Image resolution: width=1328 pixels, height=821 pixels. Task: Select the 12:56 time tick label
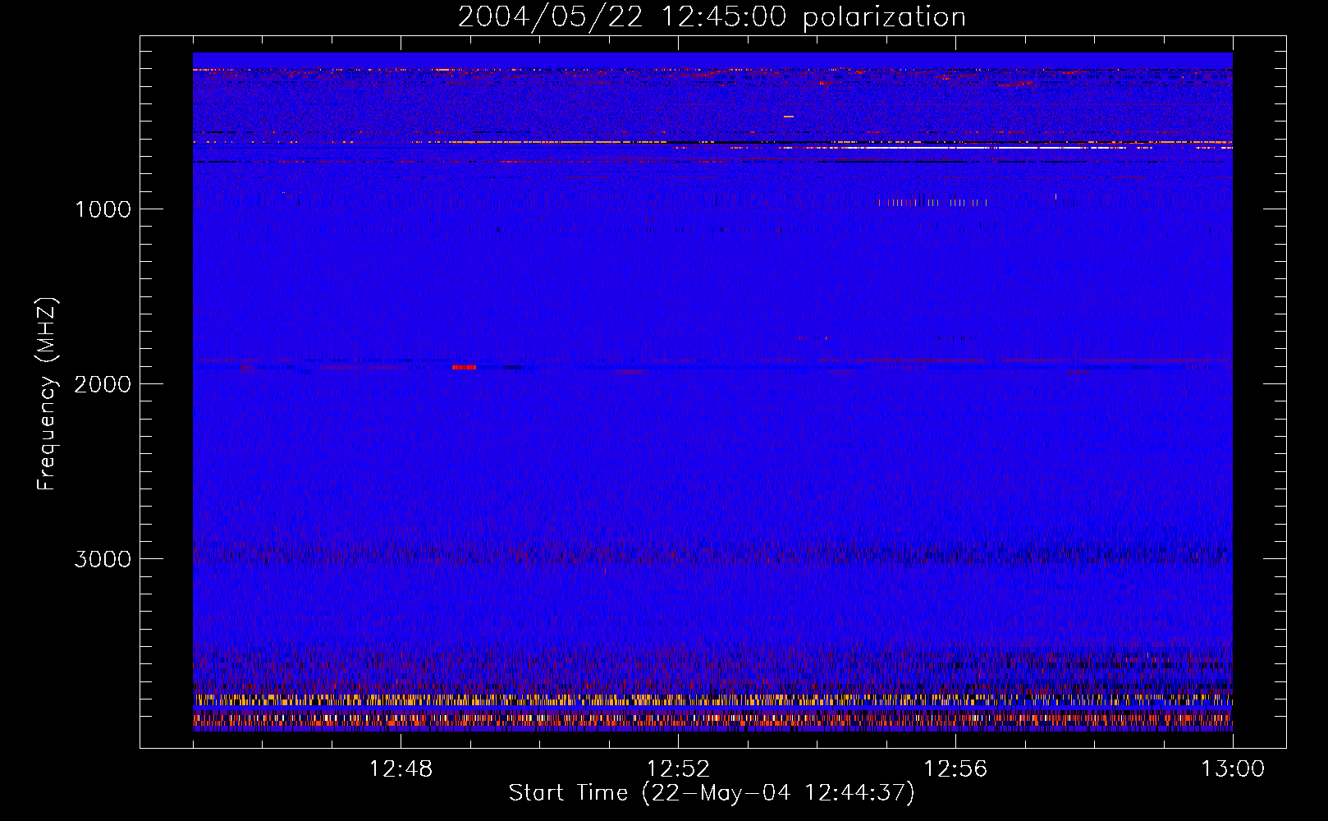coord(955,769)
